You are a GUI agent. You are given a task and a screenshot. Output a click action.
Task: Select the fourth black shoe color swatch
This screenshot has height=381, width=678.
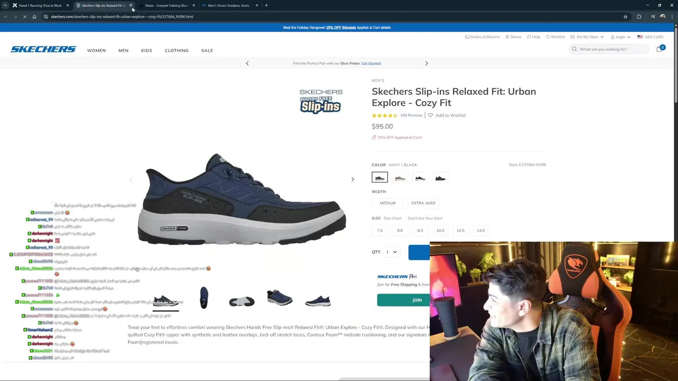tap(440, 178)
